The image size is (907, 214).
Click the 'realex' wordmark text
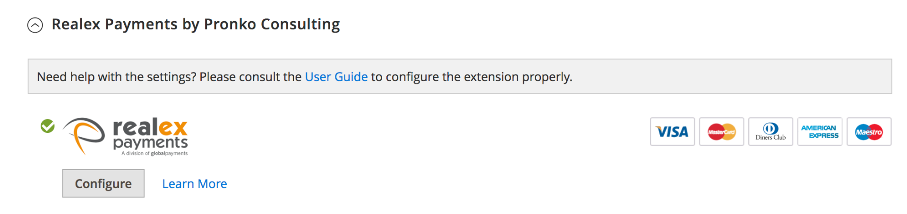[x=150, y=127]
